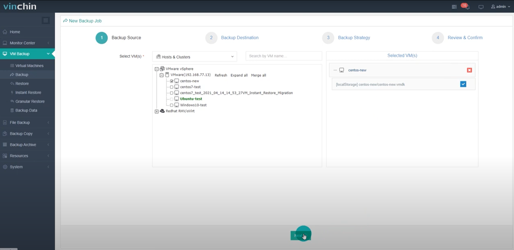
Task: Click the Backup Copy icon in sidebar
Action: (5, 133)
